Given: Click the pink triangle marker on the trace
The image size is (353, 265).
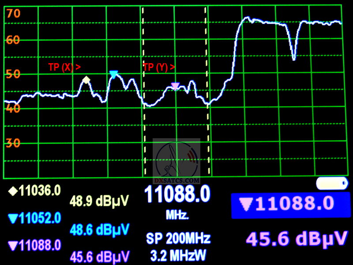Looking at the screenshot, I should pyautogui.click(x=175, y=86).
